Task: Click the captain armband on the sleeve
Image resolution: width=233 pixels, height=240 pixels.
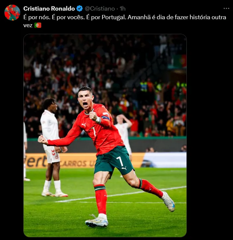Action: [105, 118]
